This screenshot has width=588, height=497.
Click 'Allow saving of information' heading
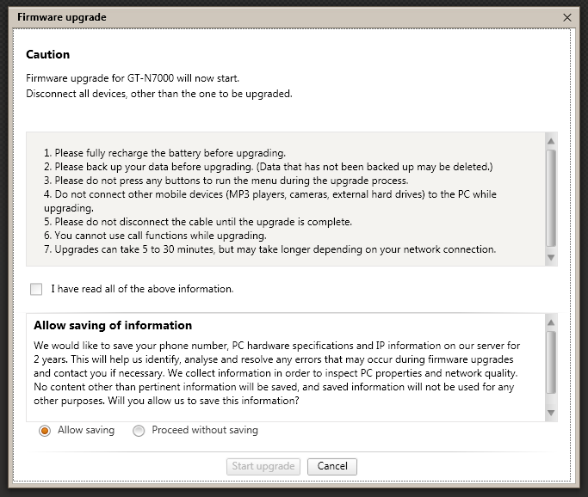tap(113, 326)
